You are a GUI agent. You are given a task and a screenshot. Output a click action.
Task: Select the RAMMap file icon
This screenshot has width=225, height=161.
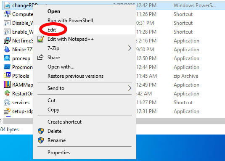point(7,84)
